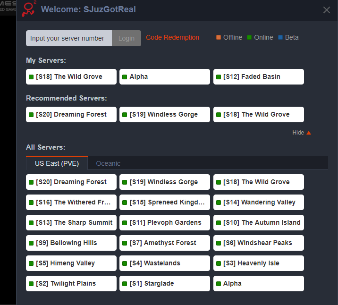Switch to the Oceanic tab
The width and height of the screenshot is (338, 305).
pyautogui.click(x=108, y=163)
